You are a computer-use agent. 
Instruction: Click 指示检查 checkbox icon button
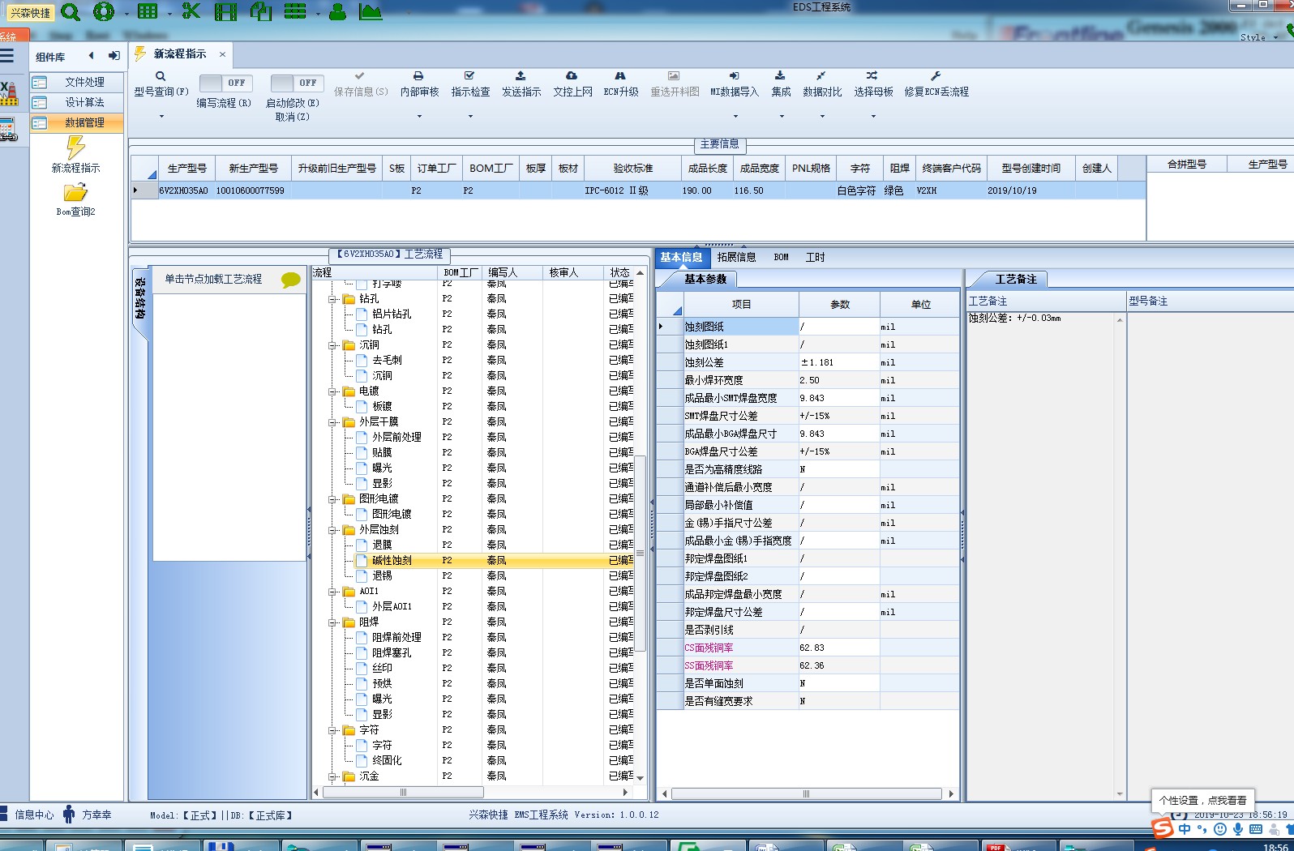pos(470,83)
